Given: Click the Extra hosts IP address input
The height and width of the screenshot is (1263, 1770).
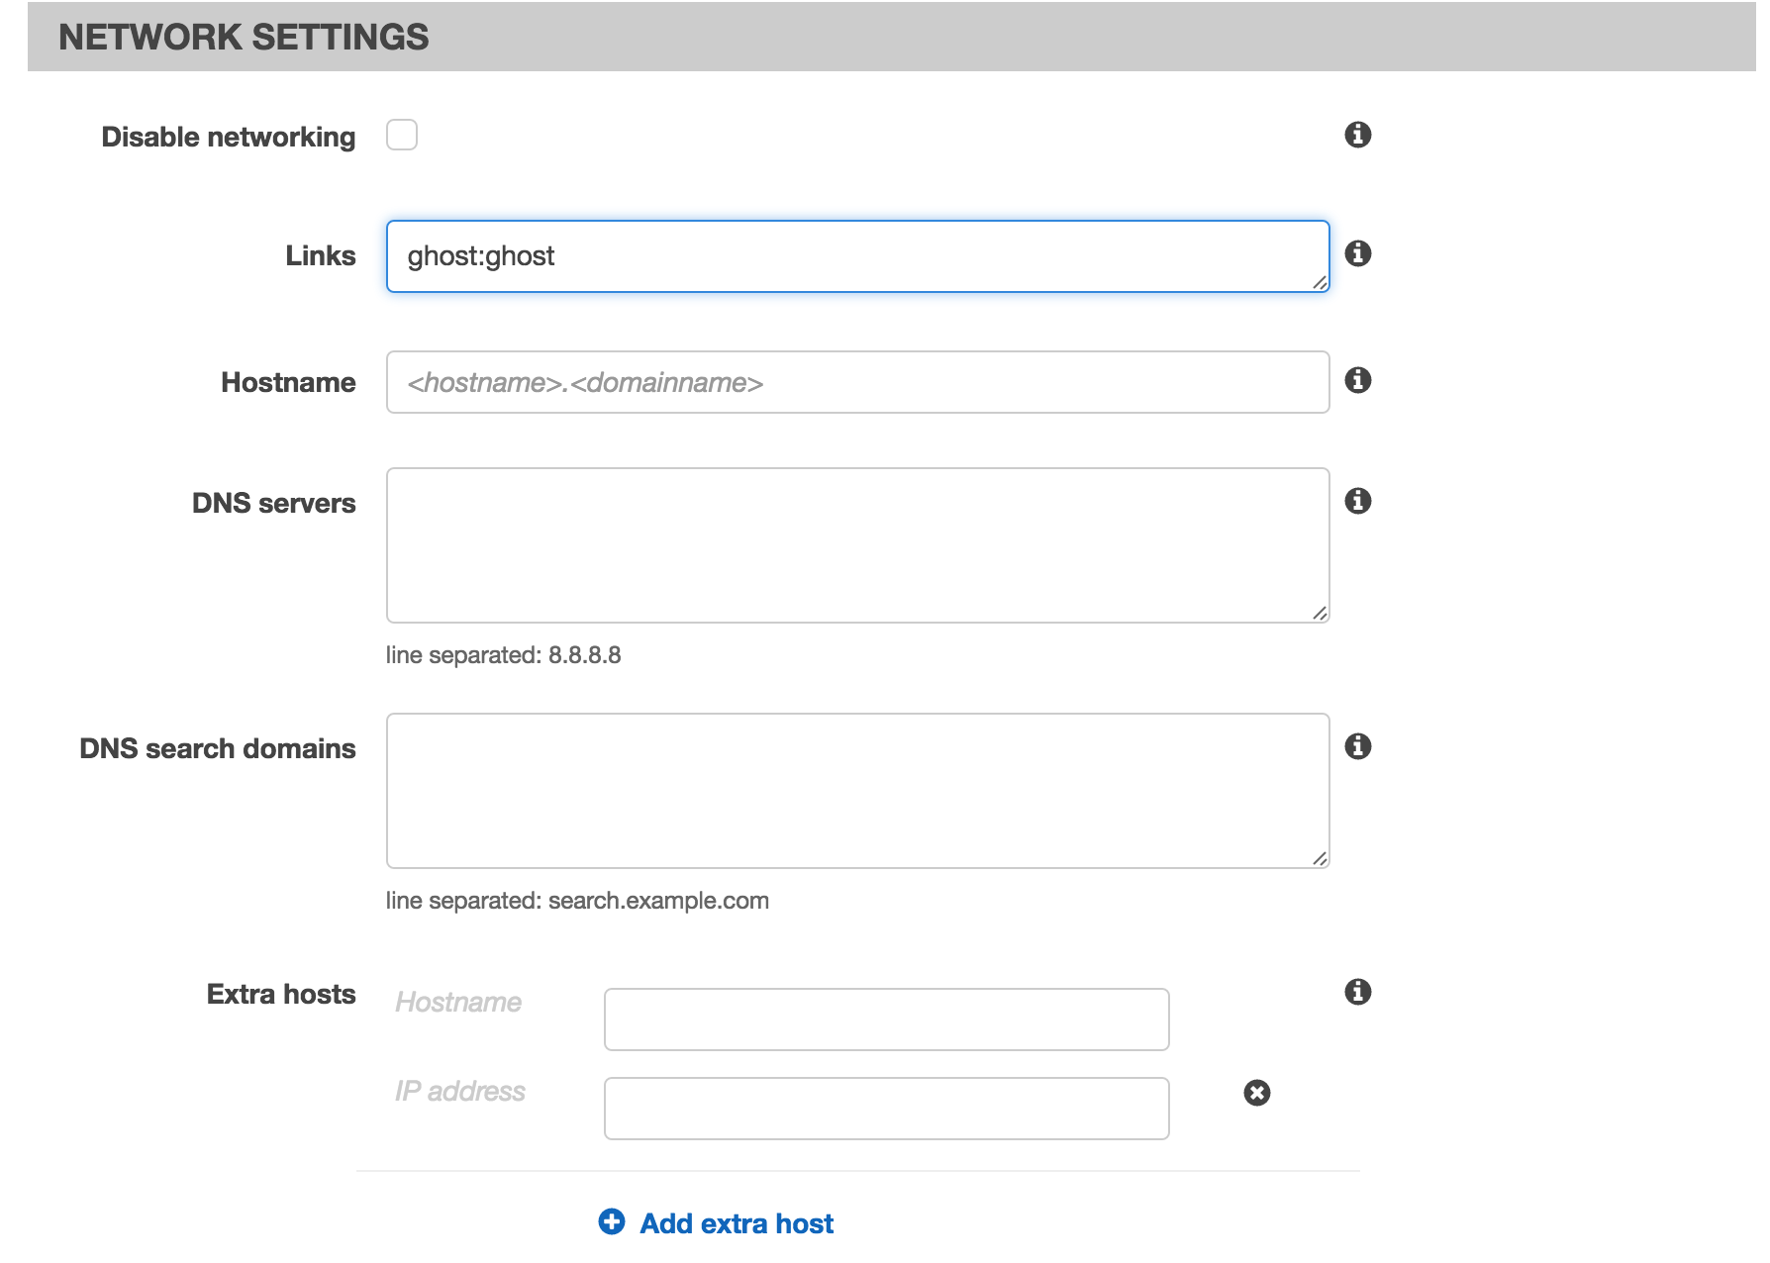Looking at the screenshot, I should [x=887, y=1109].
